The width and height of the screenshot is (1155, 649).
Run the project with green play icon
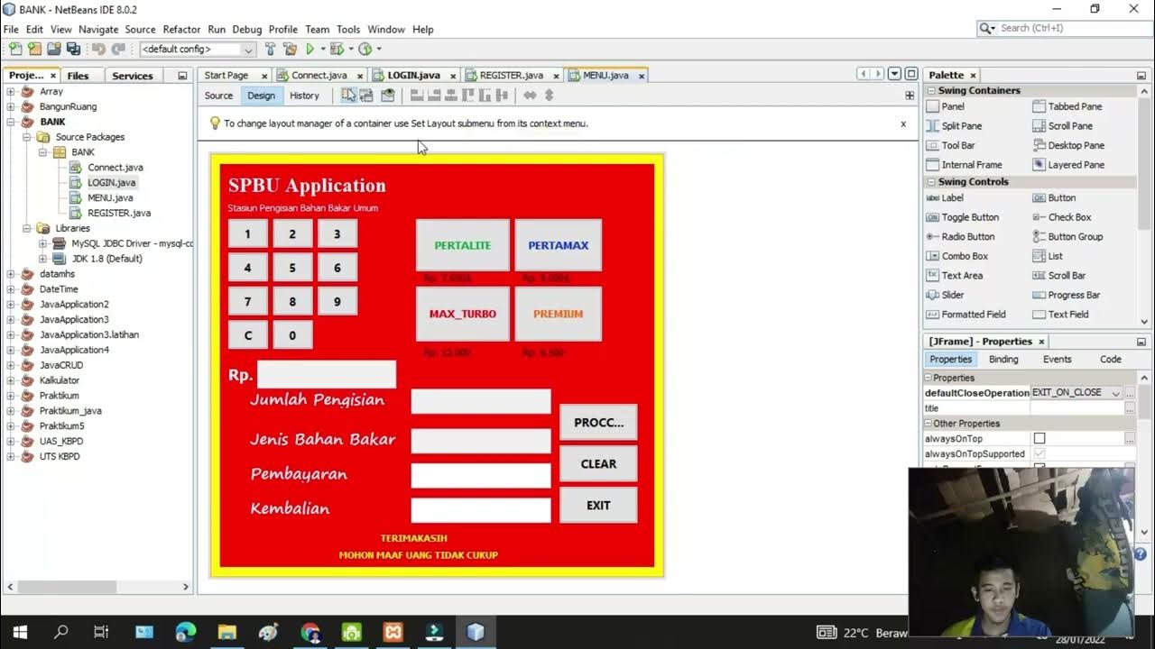[310, 49]
